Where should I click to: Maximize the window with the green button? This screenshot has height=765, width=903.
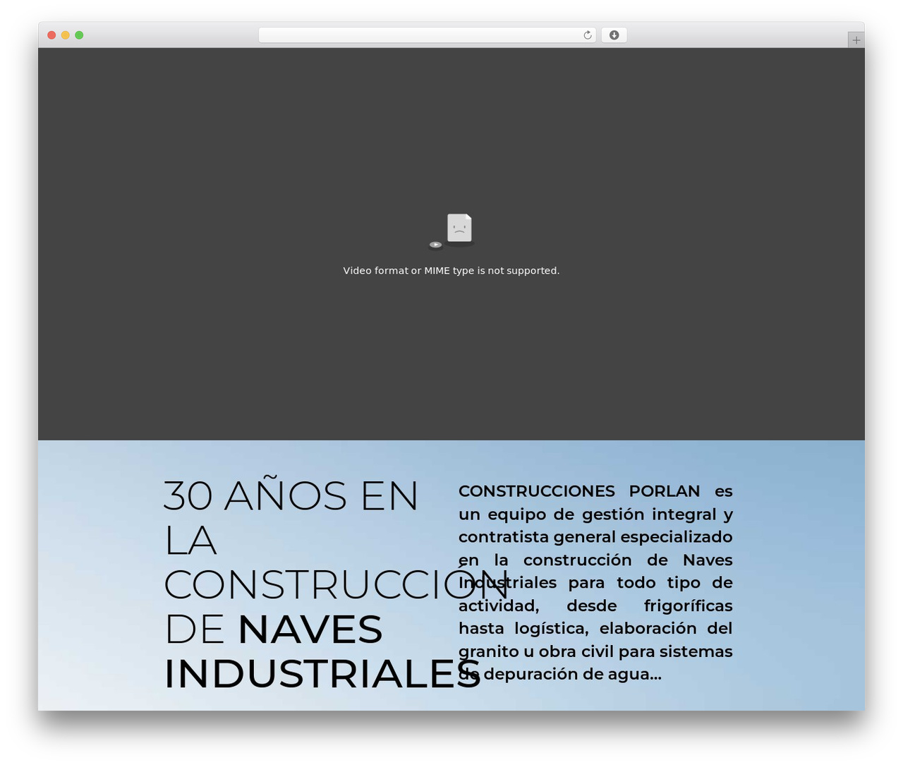click(79, 35)
